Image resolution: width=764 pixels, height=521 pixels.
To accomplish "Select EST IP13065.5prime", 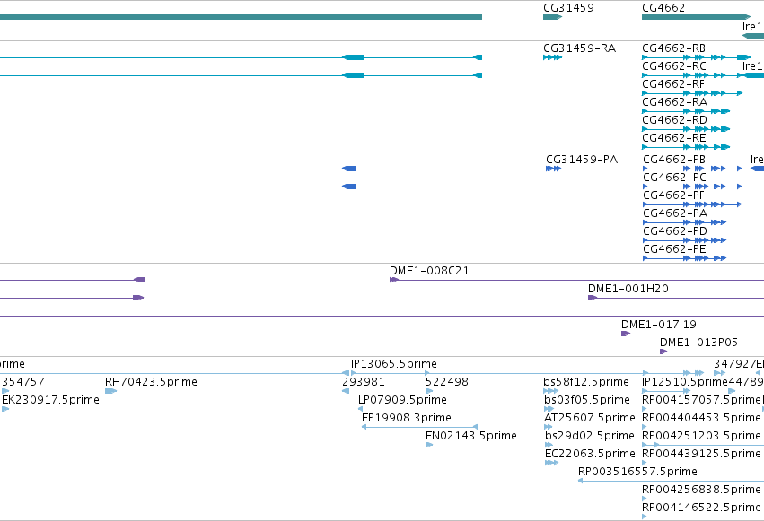I will tap(394, 364).
